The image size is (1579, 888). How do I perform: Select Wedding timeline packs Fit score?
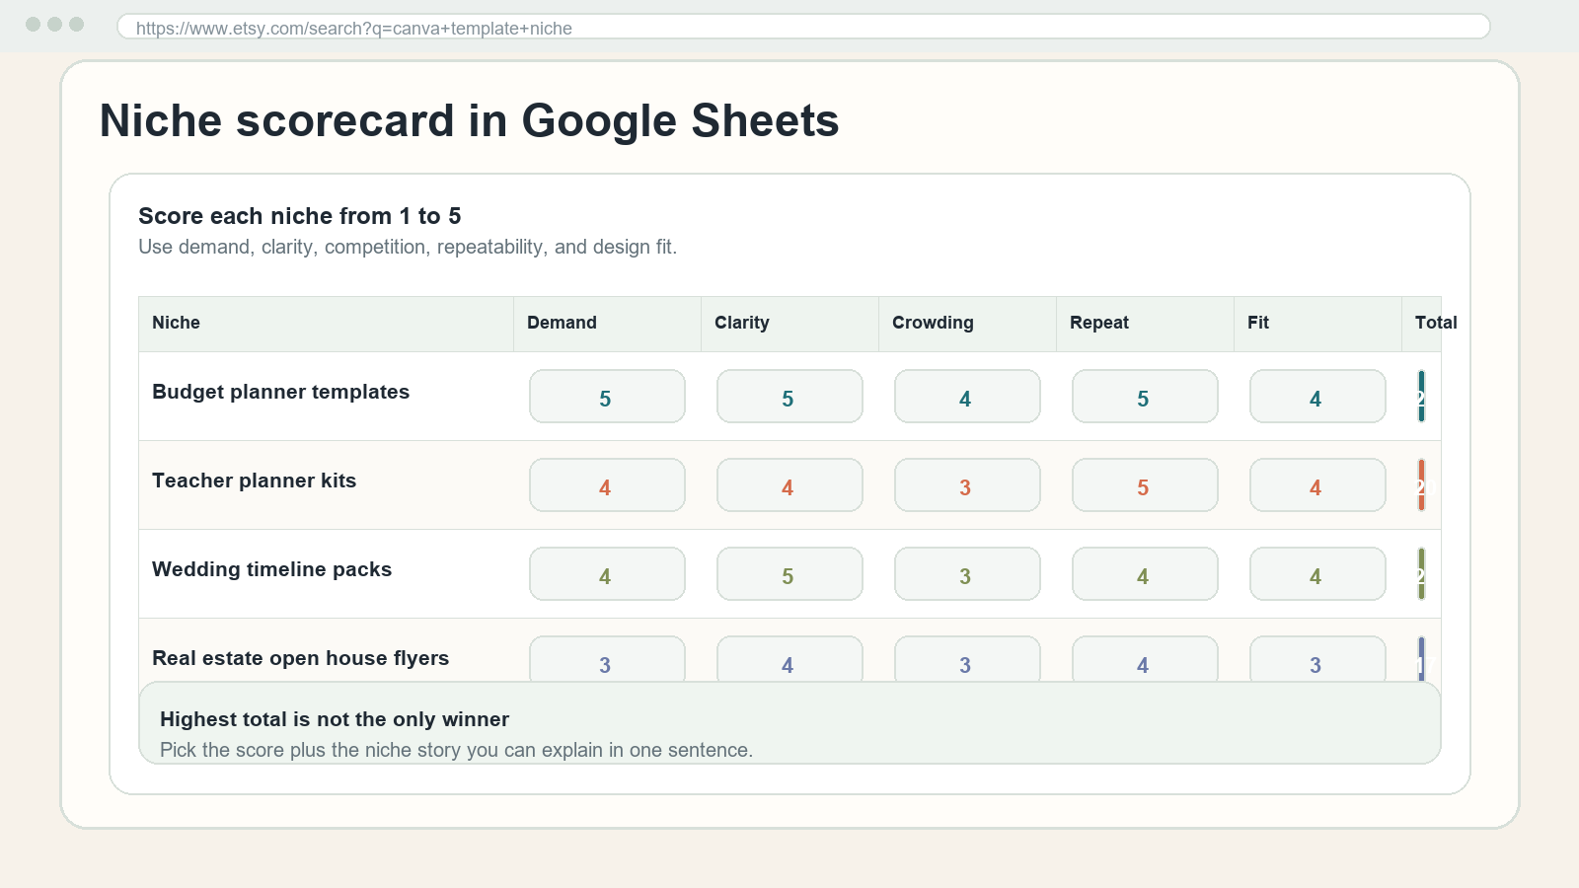click(x=1317, y=574)
